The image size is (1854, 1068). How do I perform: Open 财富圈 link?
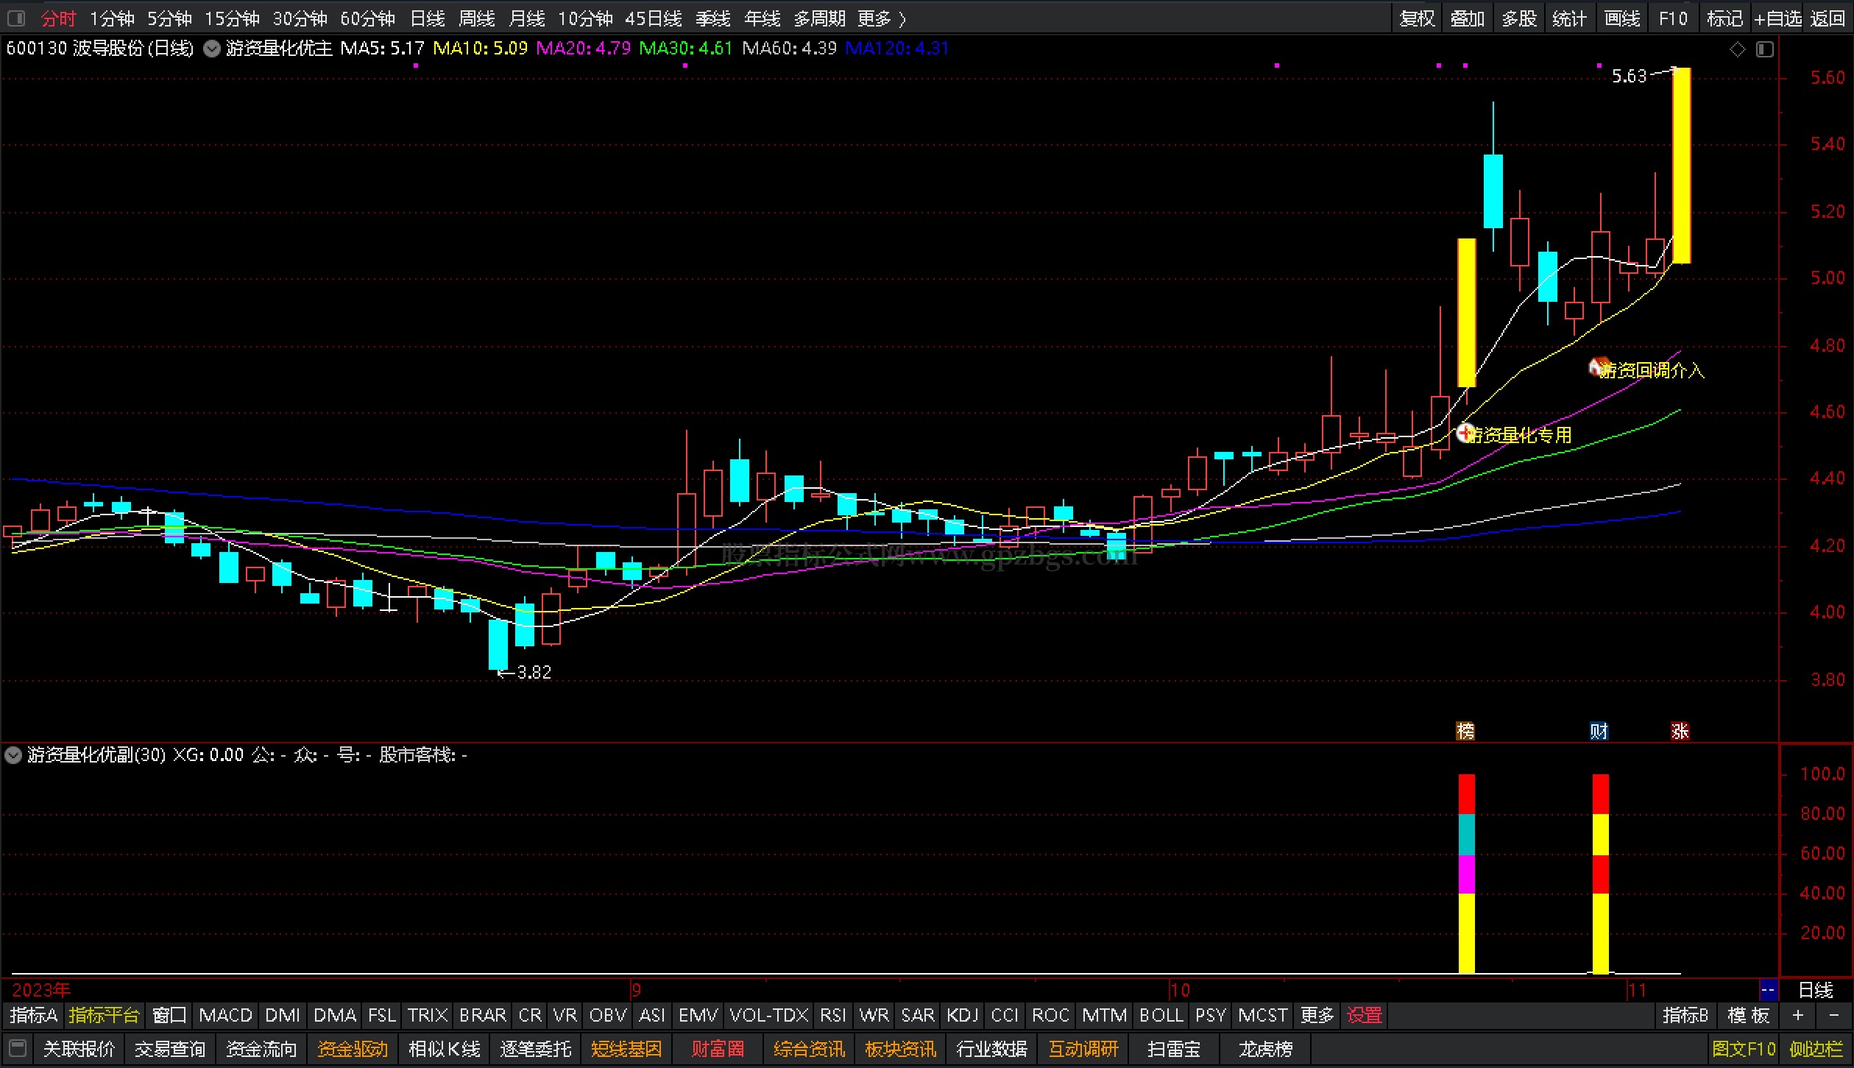point(718,1049)
